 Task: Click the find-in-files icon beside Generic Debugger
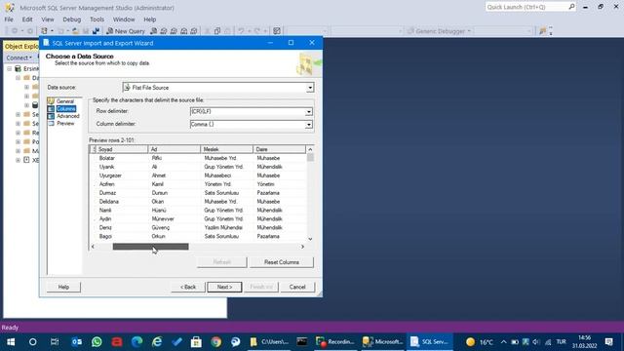pyautogui.click(x=542, y=31)
